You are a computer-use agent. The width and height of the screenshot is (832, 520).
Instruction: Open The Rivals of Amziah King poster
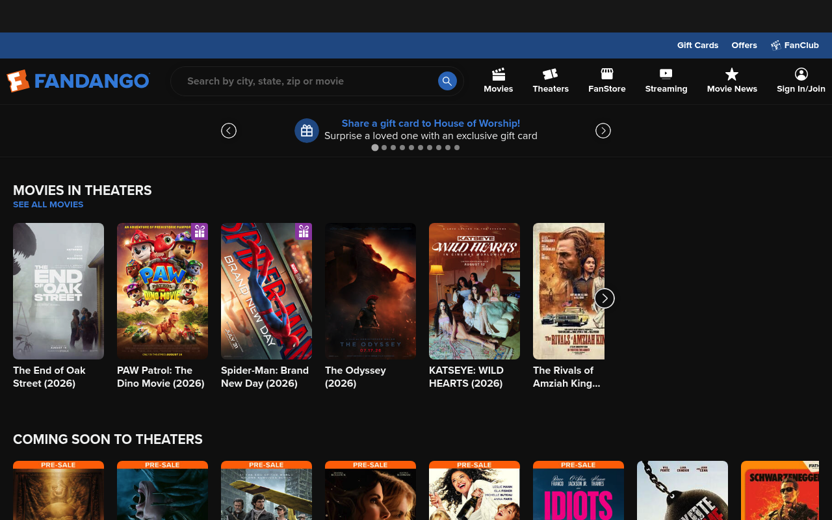point(569,291)
